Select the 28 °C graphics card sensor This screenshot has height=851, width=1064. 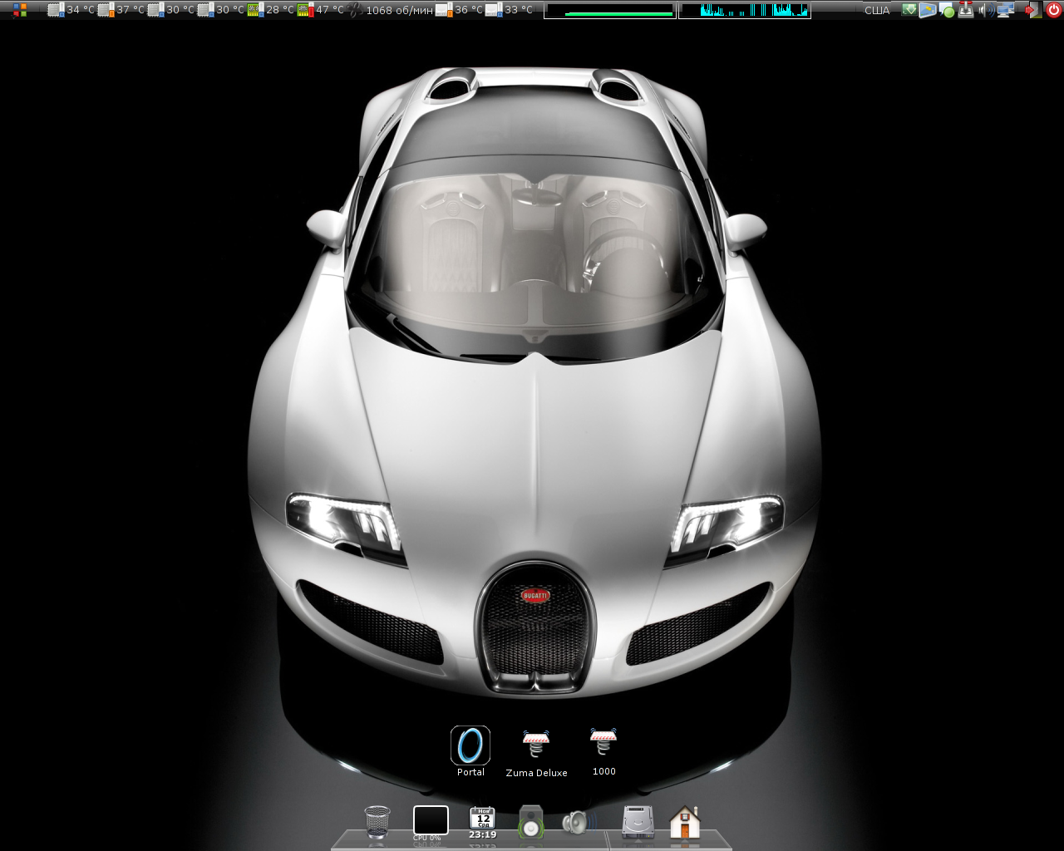pyautogui.click(x=270, y=10)
